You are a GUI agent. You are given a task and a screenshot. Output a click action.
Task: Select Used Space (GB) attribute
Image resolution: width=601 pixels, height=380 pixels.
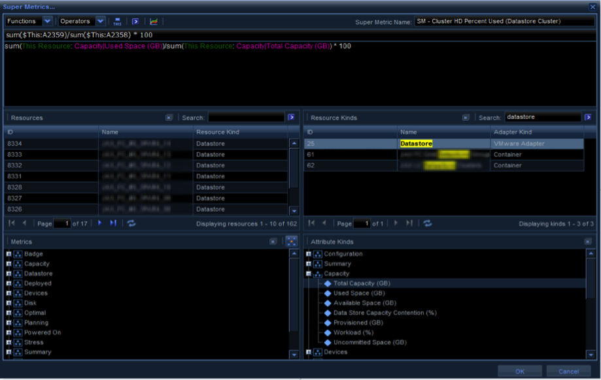[359, 293]
